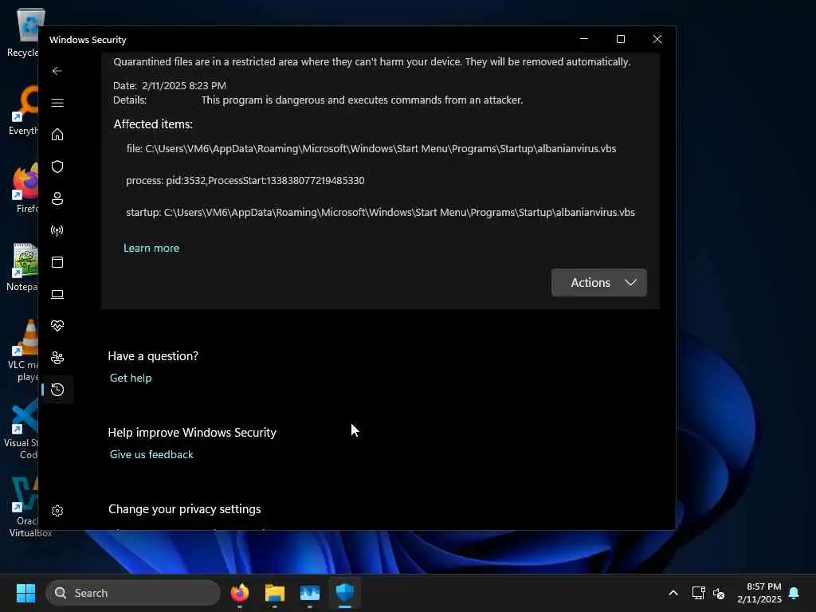The height and width of the screenshot is (612, 816).
Task: Minimize the Windows Security window
Action: pos(584,39)
